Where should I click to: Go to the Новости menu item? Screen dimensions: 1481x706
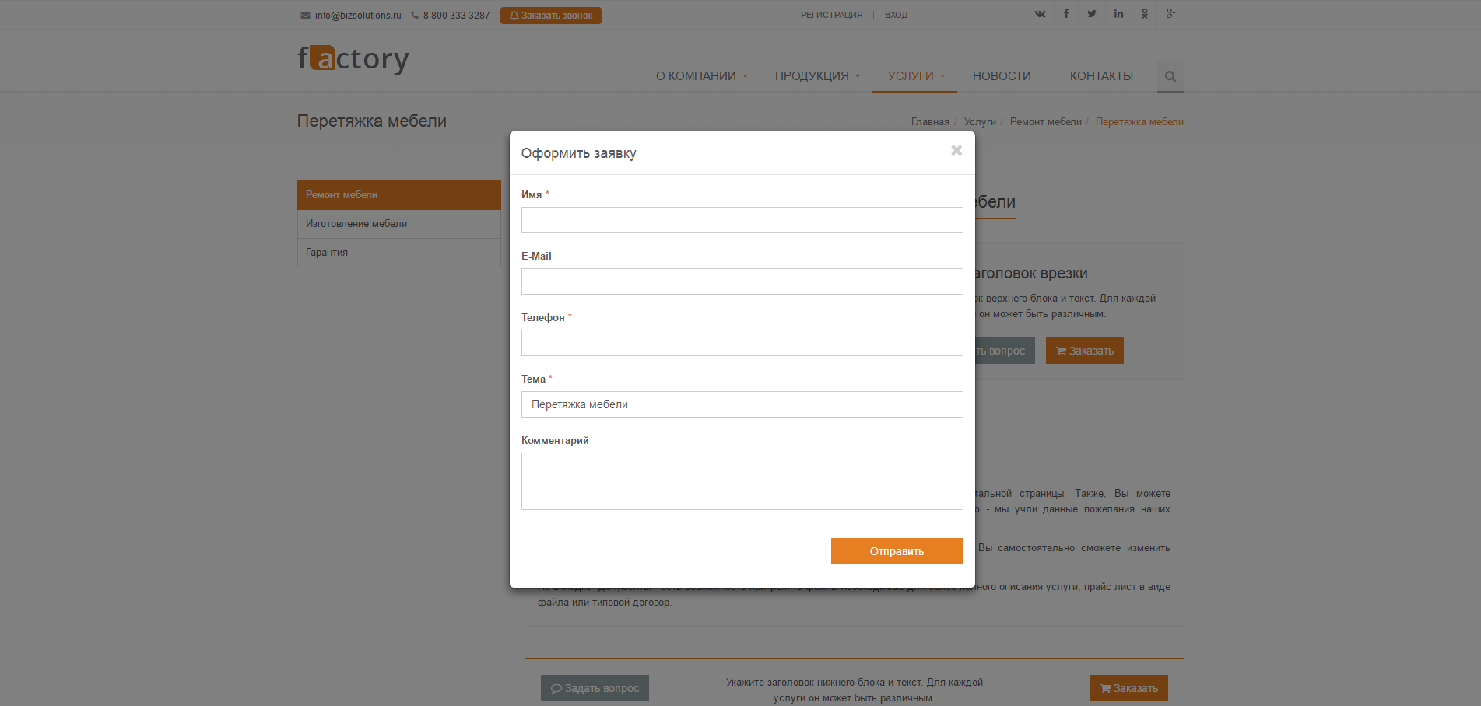1001,76
